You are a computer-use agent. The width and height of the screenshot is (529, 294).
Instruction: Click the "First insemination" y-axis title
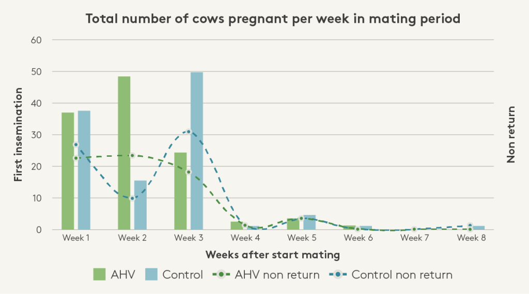pyautogui.click(x=19, y=135)
